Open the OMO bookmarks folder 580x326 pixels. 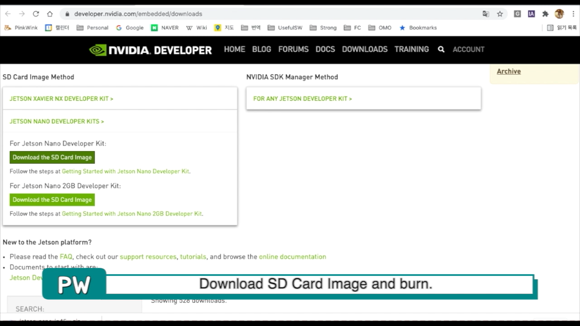coord(380,28)
